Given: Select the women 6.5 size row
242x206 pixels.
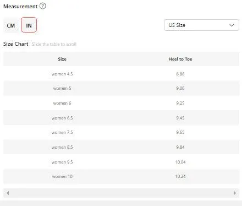Looking at the screenshot, I should tap(121, 118).
